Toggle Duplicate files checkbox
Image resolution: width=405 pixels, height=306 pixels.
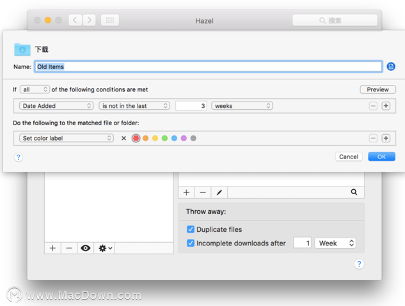(x=191, y=229)
